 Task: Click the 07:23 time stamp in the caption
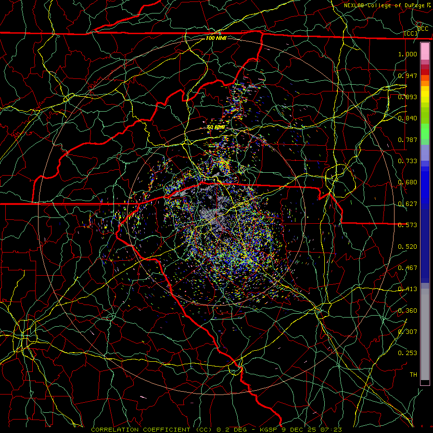coord(331,430)
